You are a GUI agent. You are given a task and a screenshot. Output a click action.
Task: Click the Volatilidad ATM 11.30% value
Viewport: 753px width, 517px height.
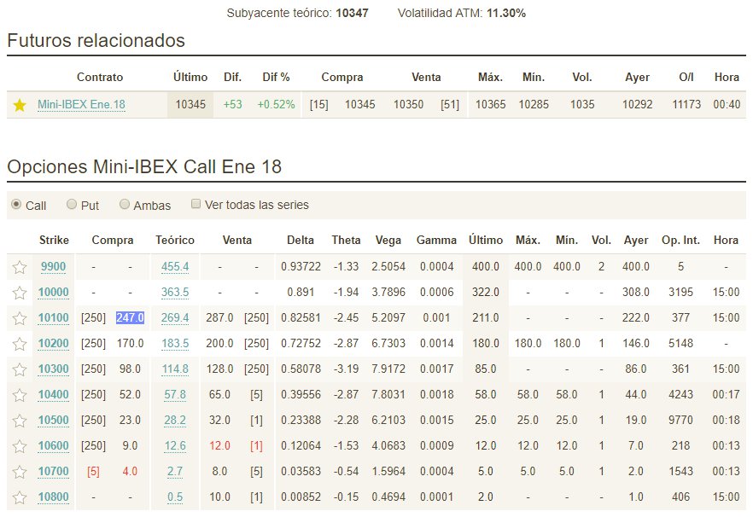click(506, 13)
